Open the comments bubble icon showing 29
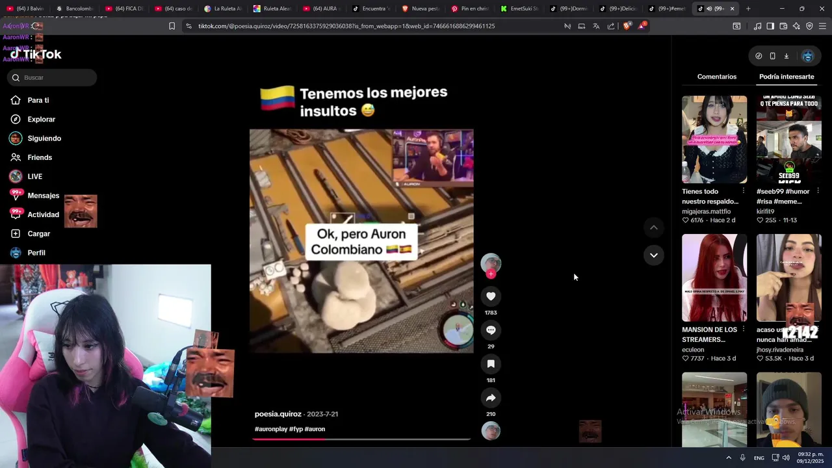The image size is (832, 468). coord(491,330)
